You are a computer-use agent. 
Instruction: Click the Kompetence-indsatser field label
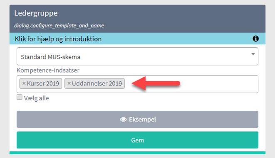48,70
